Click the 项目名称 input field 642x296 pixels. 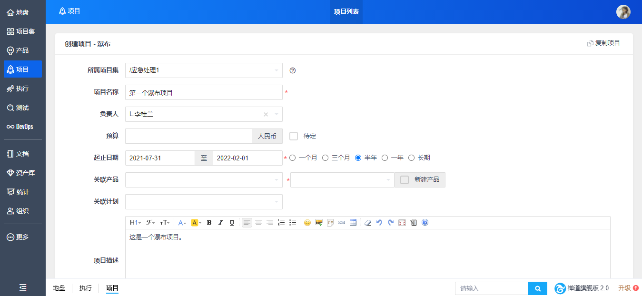[x=204, y=92]
